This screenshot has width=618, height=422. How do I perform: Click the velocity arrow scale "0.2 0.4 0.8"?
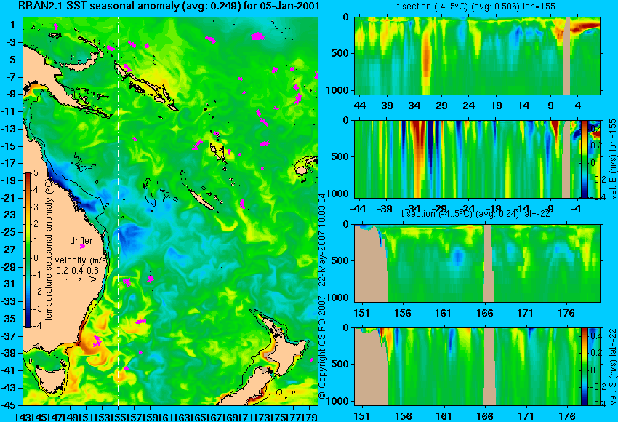[x=77, y=271]
